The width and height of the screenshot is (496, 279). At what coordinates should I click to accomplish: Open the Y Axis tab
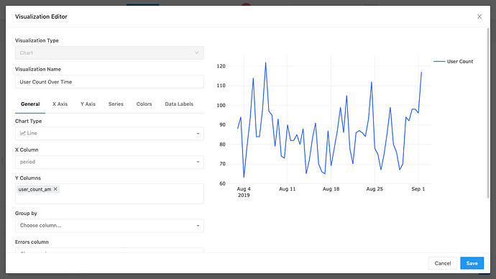click(88, 104)
